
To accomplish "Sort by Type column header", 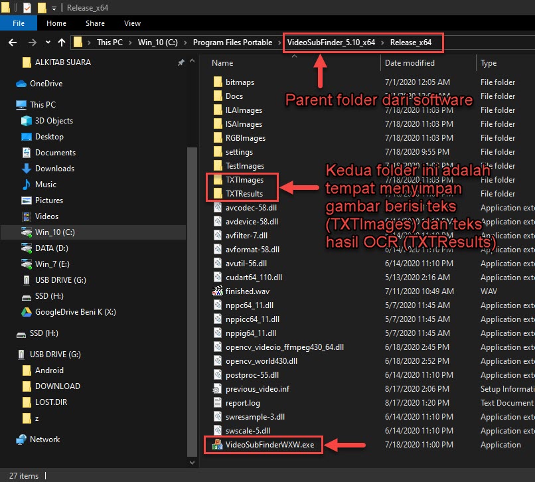I will tap(489, 63).
